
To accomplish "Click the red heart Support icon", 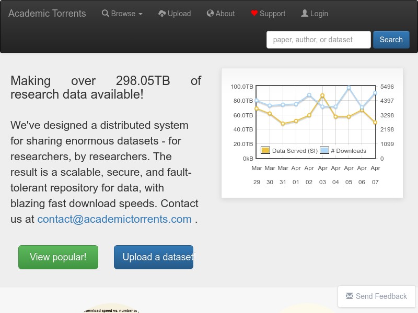I will pyautogui.click(x=254, y=14).
